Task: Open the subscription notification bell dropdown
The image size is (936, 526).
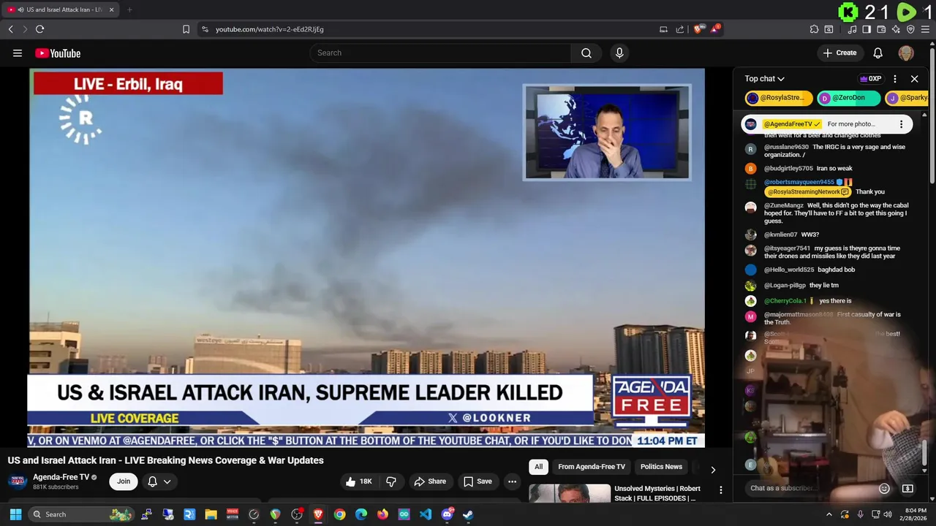Action: tap(159, 481)
